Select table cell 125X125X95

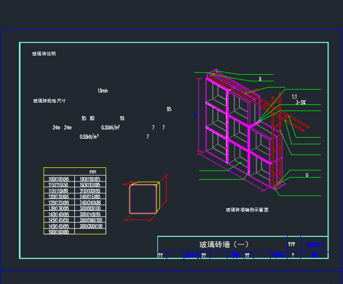point(58,202)
